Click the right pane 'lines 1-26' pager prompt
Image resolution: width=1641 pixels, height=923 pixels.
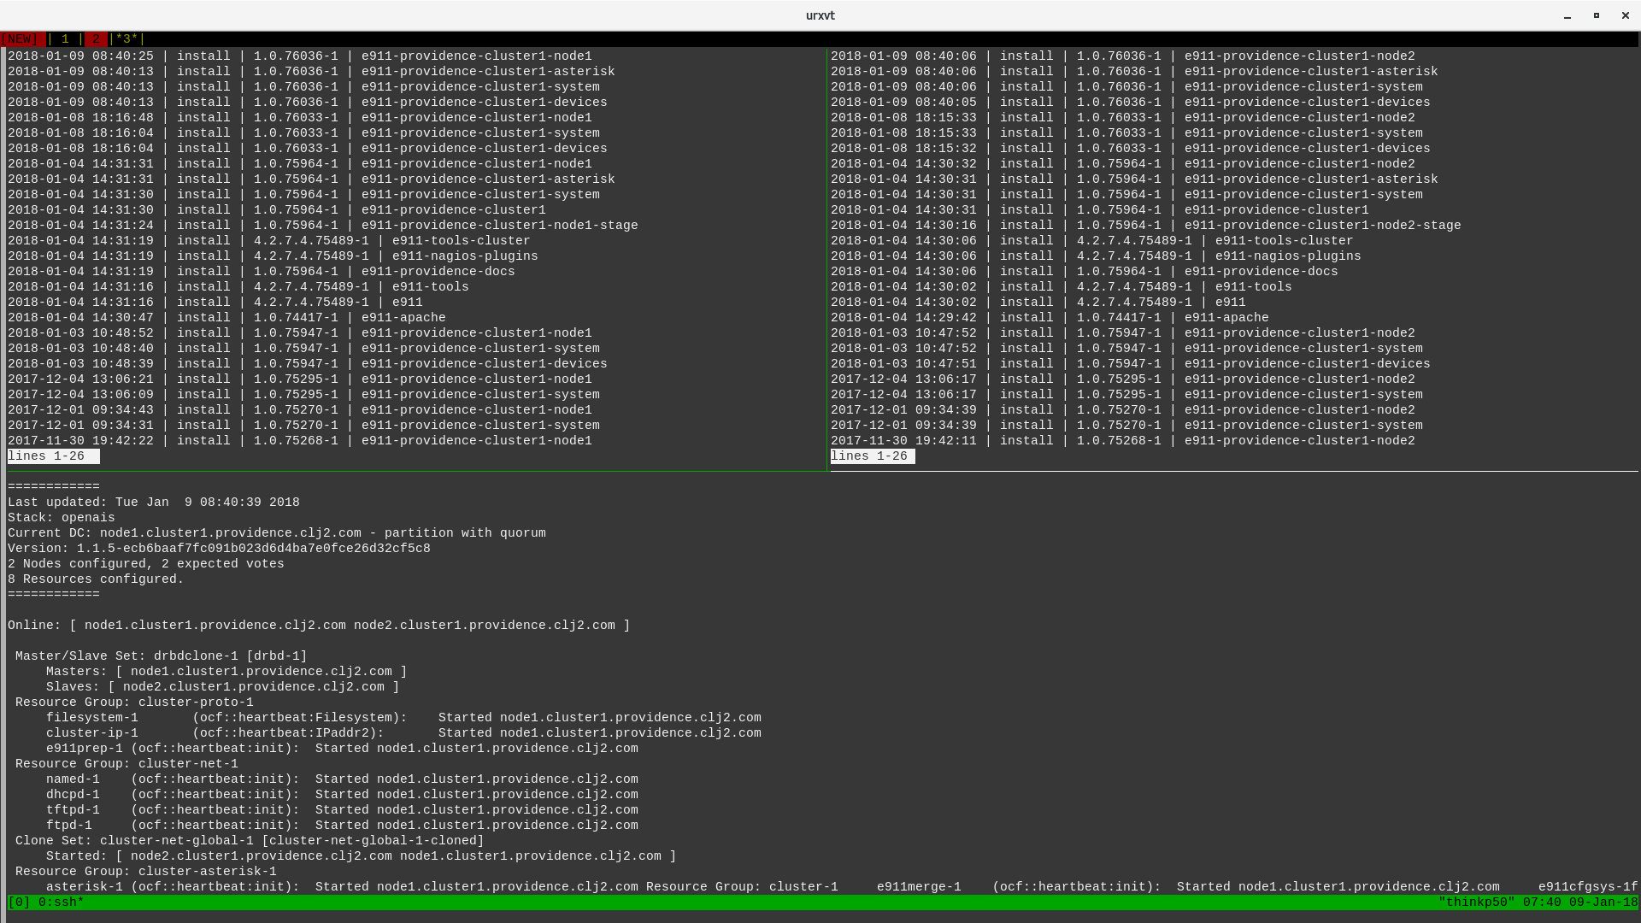[873, 456]
